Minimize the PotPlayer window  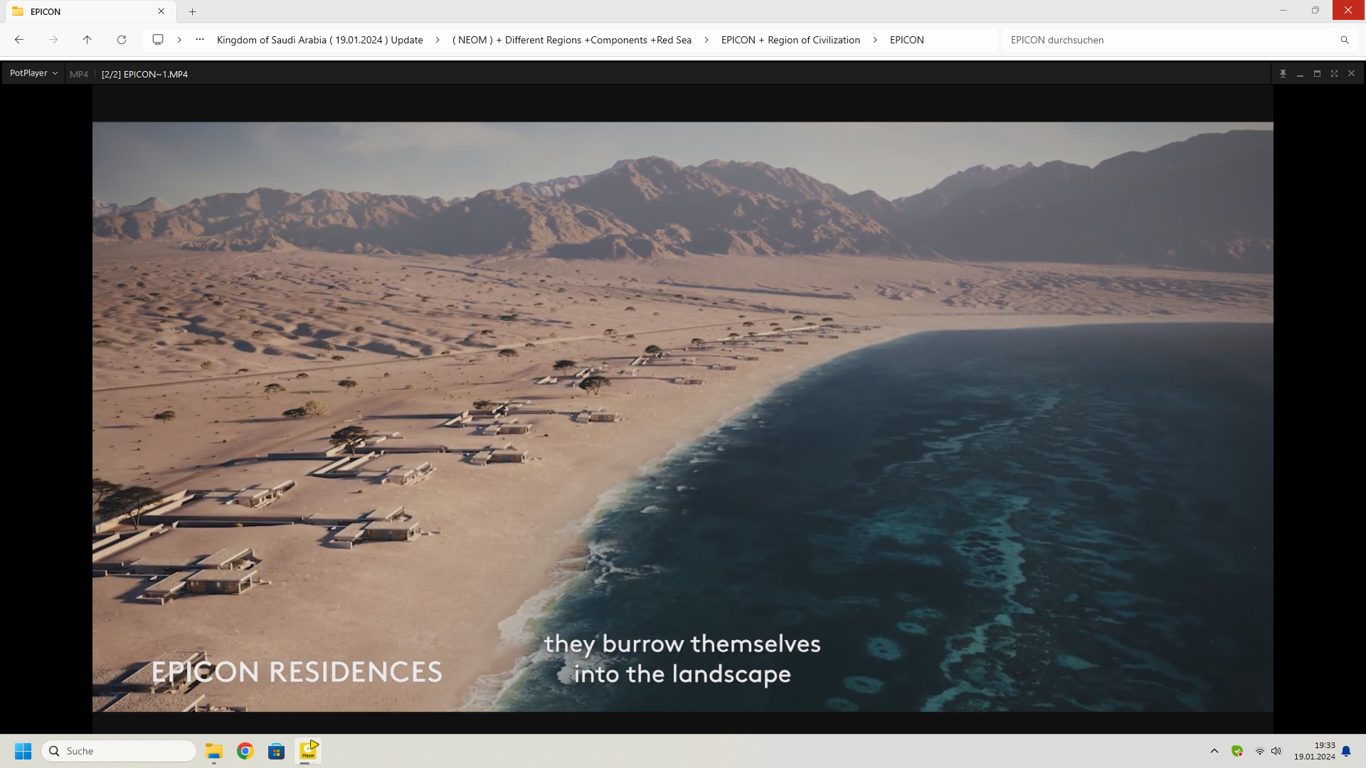(1300, 73)
